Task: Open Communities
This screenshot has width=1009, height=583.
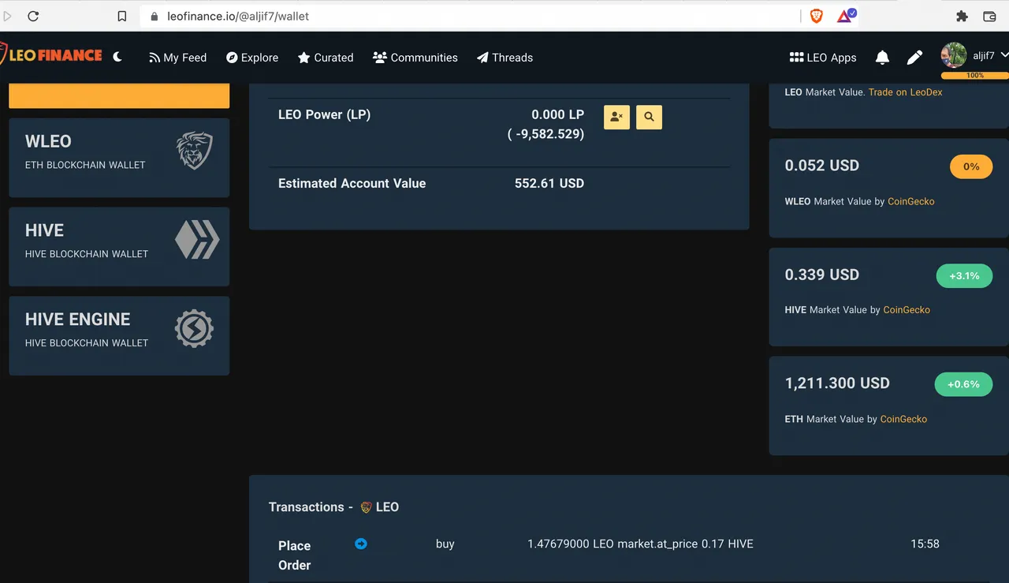Action: [415, 58]
